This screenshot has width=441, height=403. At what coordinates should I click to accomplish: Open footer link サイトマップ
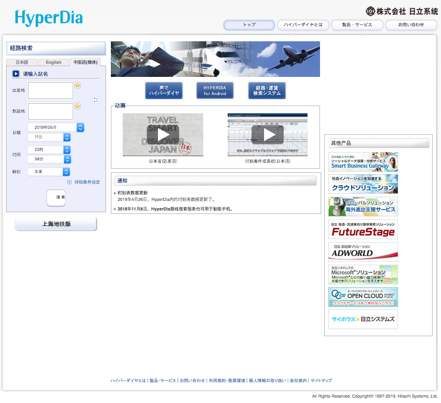click(x=321, y=380)
